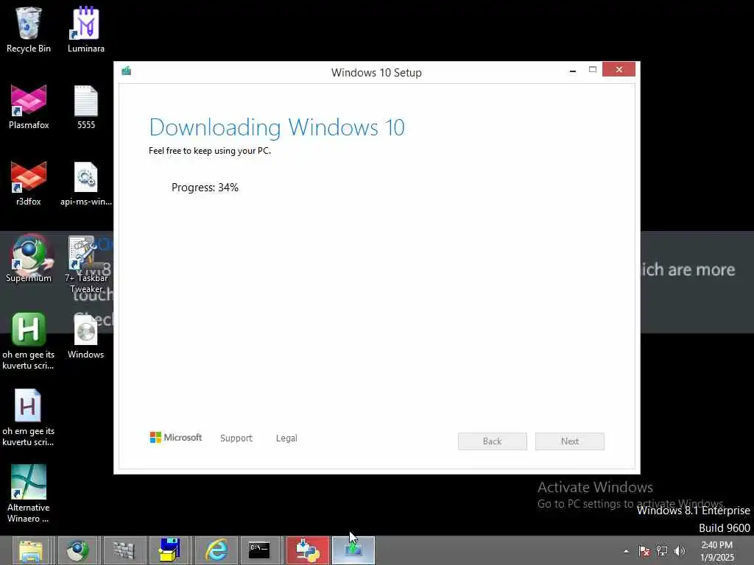Select the Plasmafox desktop shortcut
The width and height of the screenshot is (754, 565).
(x=29, y=107)
